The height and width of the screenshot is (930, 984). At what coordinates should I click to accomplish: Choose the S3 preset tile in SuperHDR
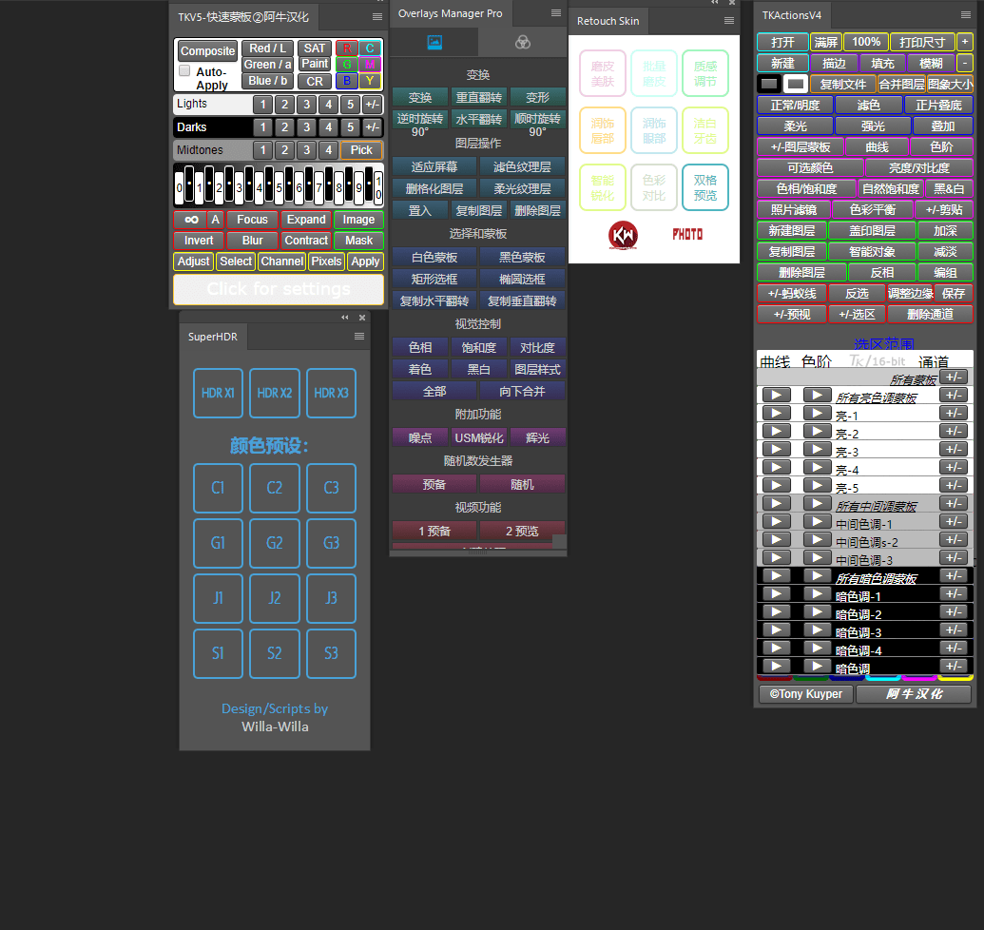tap(331, 653)
